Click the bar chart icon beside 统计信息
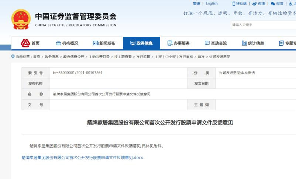 [244, 43]
